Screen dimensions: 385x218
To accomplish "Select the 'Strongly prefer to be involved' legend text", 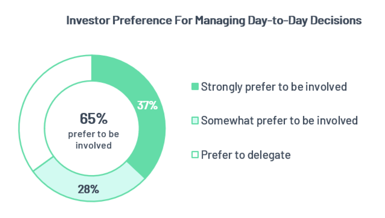I will (x=274, y=87).
